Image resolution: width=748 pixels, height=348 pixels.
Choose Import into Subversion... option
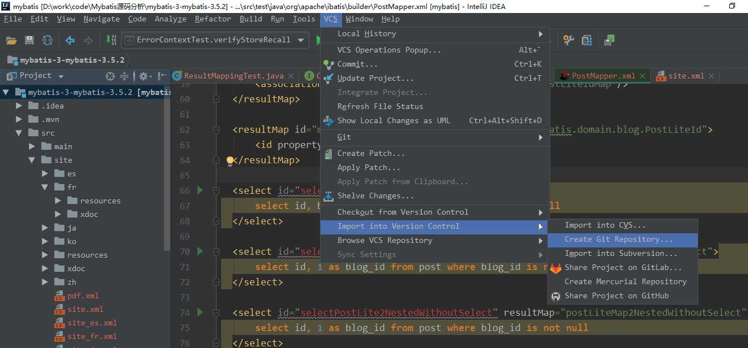622,254
